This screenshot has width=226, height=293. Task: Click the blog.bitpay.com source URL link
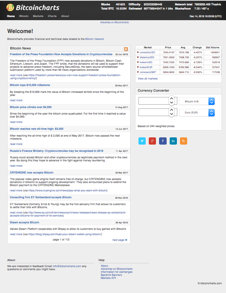tap(65, 234)
